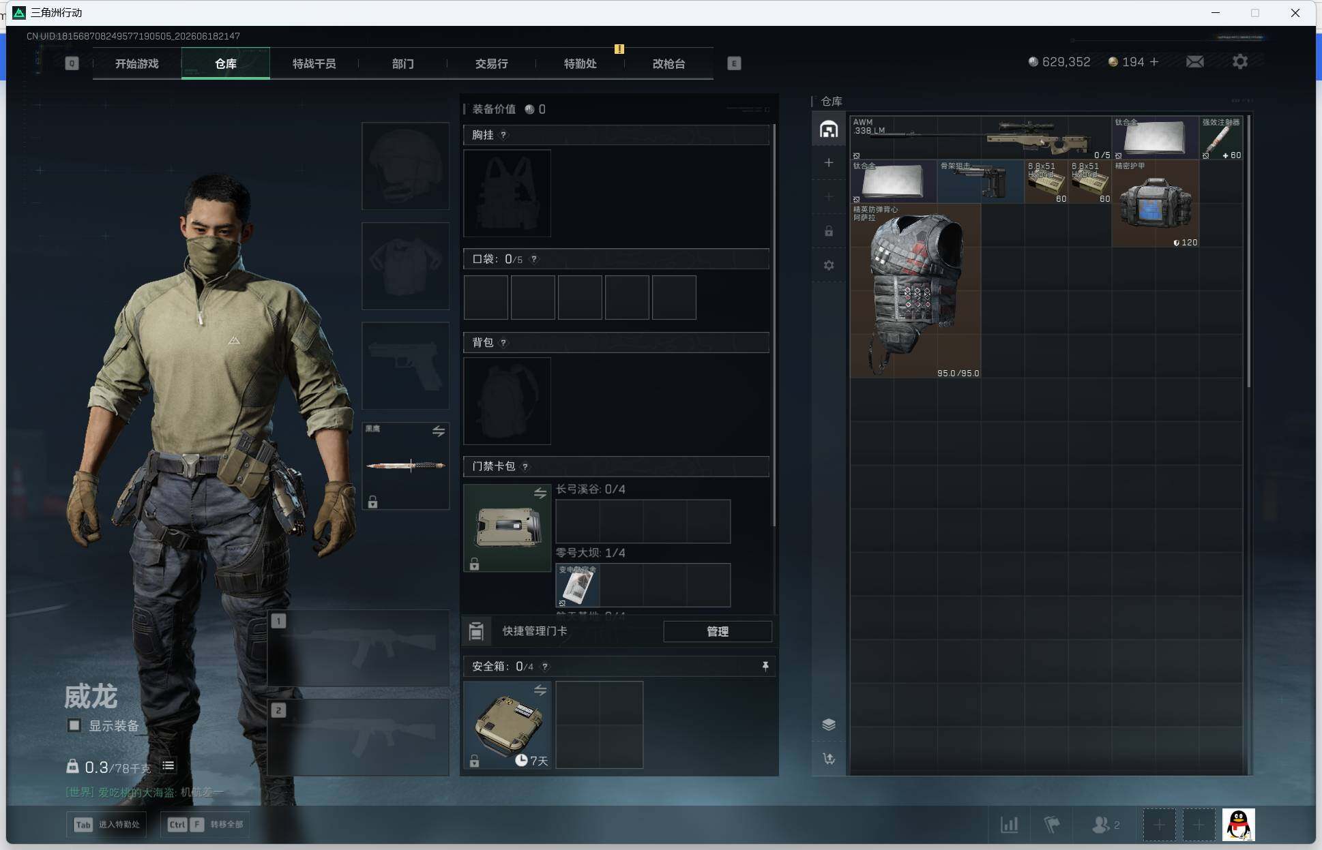Select the 钛合金 item below the AWM label

[893, 181]
